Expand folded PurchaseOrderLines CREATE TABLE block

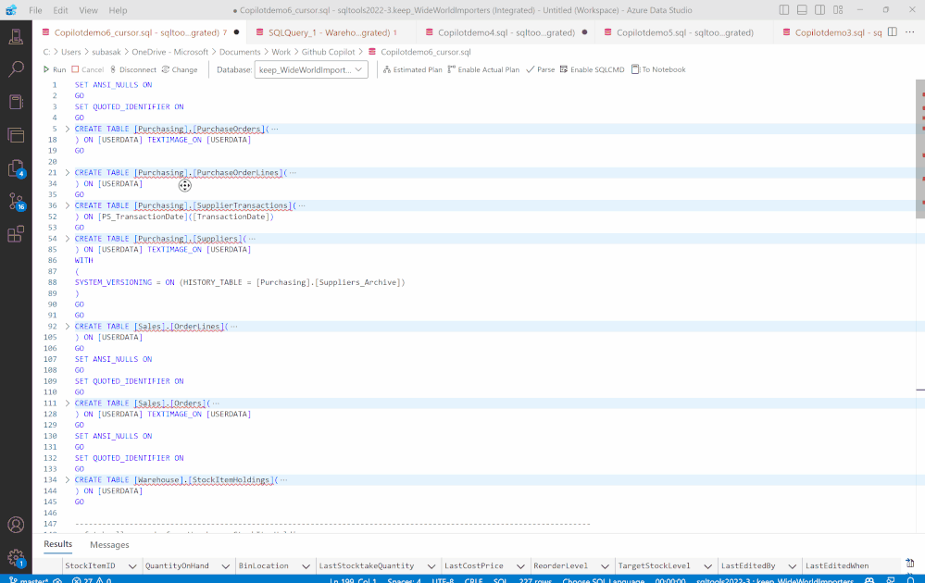(68, 173)
